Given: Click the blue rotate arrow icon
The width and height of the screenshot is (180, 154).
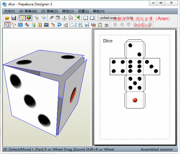Looking at the screenshot, I should point(59,25).
